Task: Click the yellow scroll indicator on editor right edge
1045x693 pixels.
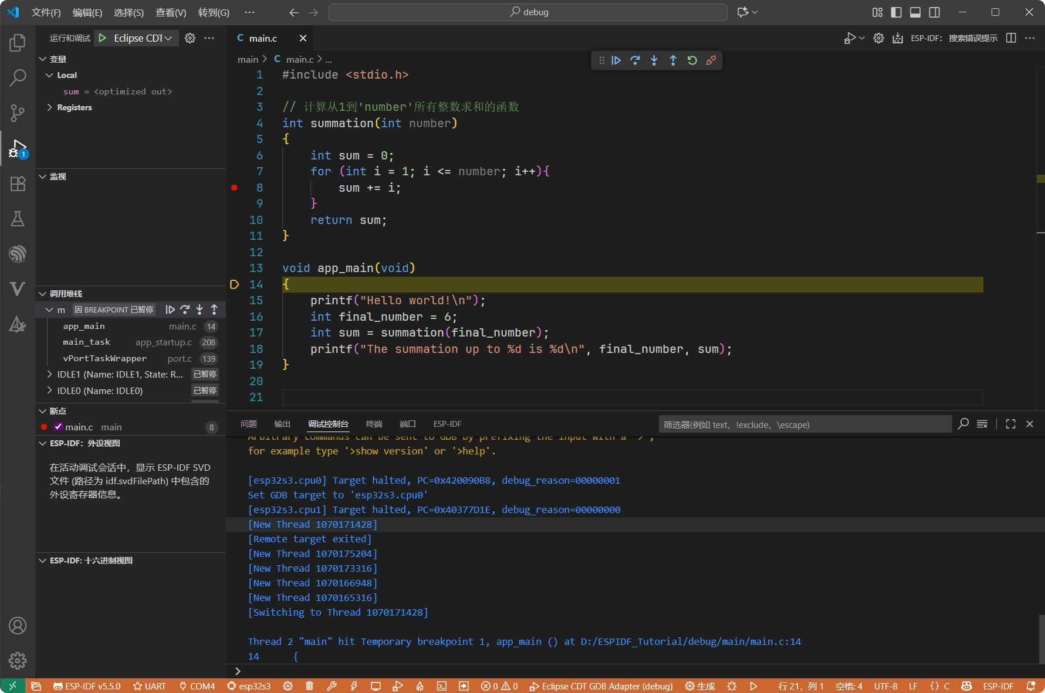Action: (1041, 178)
